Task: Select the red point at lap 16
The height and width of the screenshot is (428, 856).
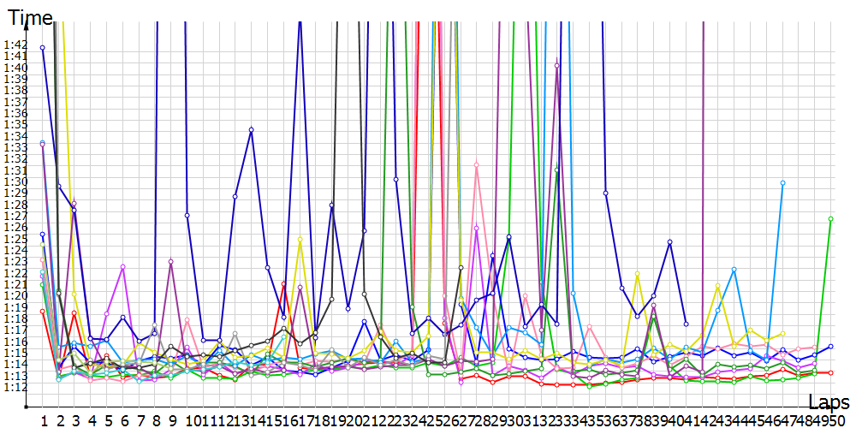Action: pos(283,284)
